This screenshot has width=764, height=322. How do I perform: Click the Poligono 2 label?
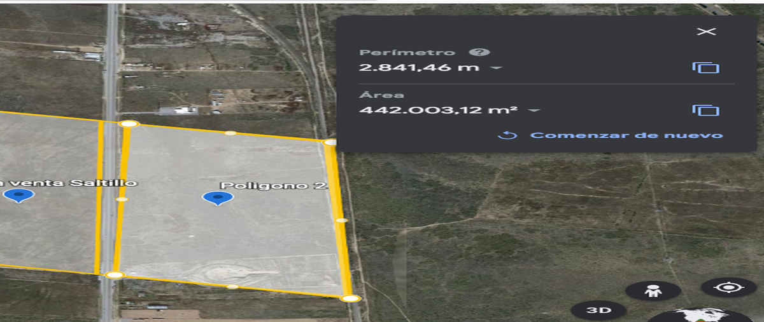coord(274,185)
